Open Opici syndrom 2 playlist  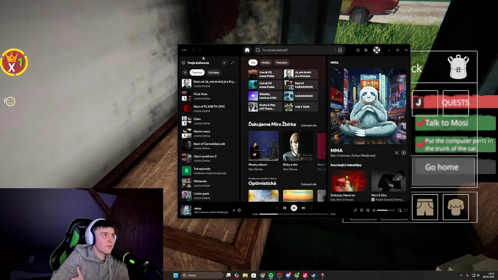[209, 158]
